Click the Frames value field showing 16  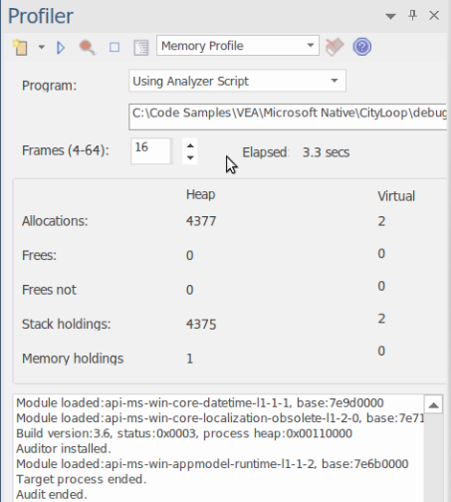click(151, 150)
